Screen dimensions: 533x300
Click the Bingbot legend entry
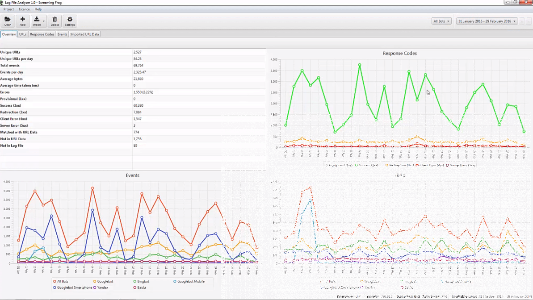coord(143,281)
